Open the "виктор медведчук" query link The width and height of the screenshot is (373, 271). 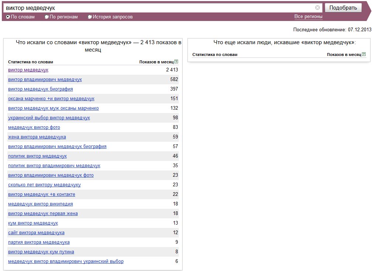point(28,70)
